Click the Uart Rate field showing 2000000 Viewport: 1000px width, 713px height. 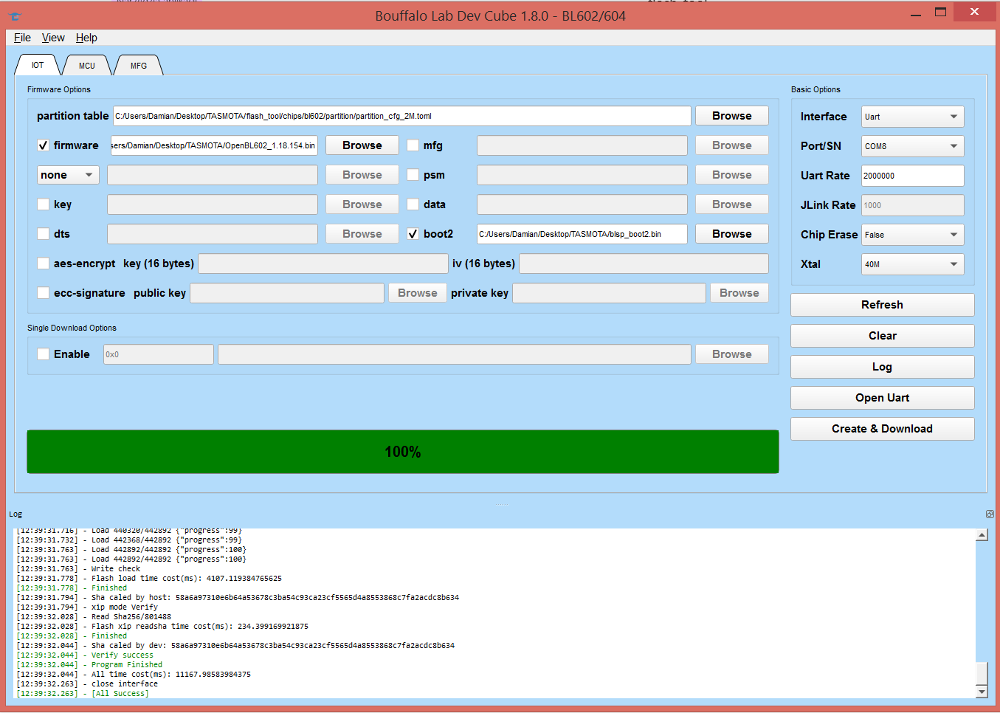click(913, 176)
